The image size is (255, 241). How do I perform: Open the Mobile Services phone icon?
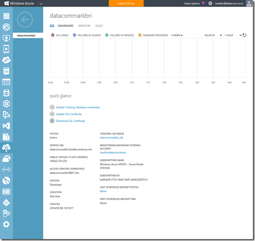tap(6, 49)
